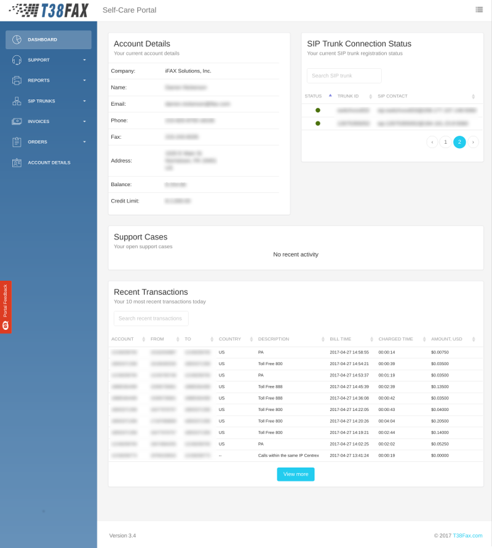Click the Search SIP trunk field
The height and width of the screenshot is (548, 492).
[x=344, y=76]
